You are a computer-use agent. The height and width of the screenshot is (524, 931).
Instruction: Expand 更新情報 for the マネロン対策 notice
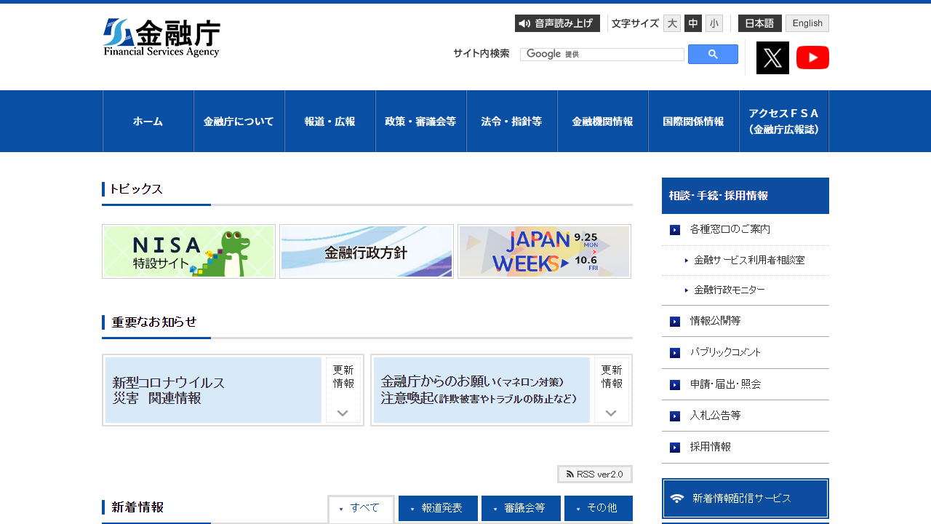[x=611, y=390]
